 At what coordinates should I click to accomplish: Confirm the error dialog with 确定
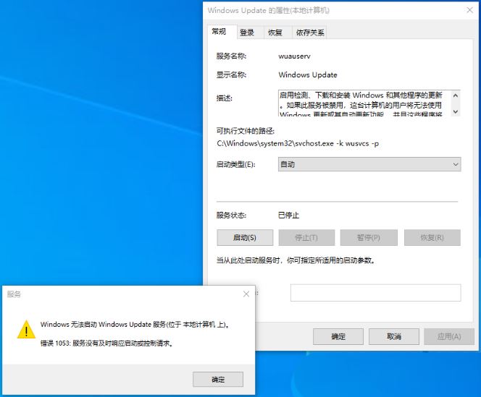click(218, 380)
